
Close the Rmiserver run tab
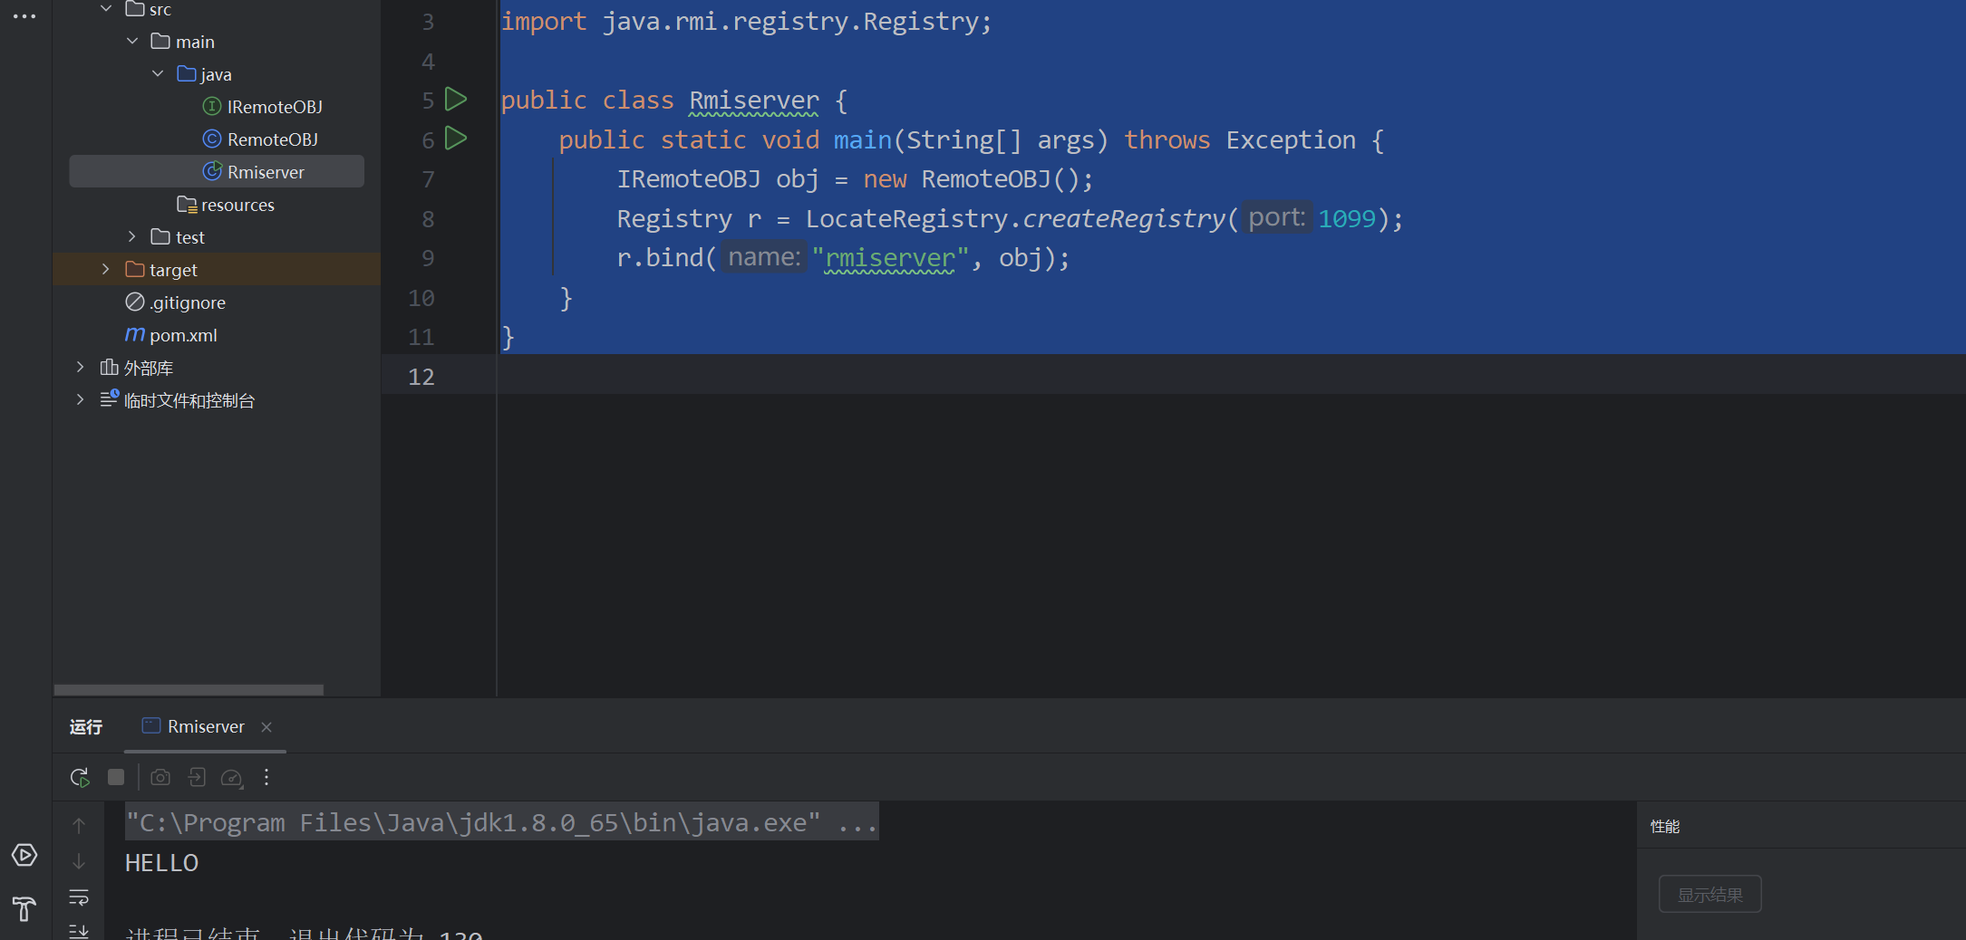(x=266, y=727)
